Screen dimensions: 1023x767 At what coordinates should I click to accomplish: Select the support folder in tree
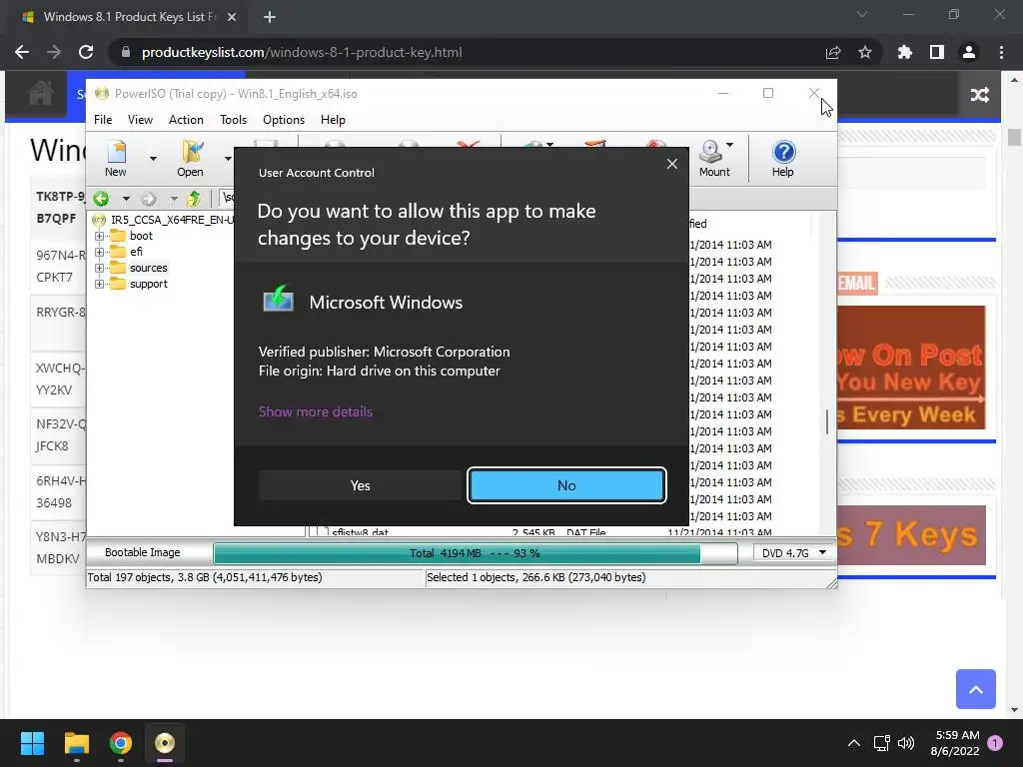click(148, 284)
